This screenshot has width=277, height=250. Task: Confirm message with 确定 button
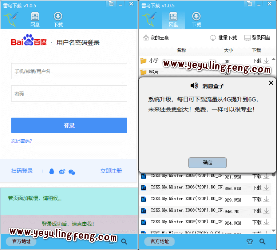coord(208,163)
